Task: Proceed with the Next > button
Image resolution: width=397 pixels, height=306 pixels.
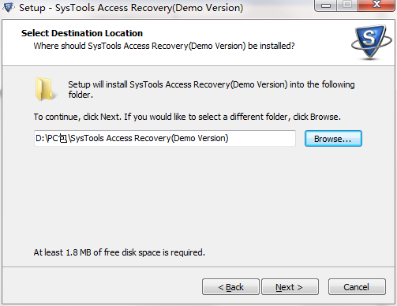Action: (290, 287)
